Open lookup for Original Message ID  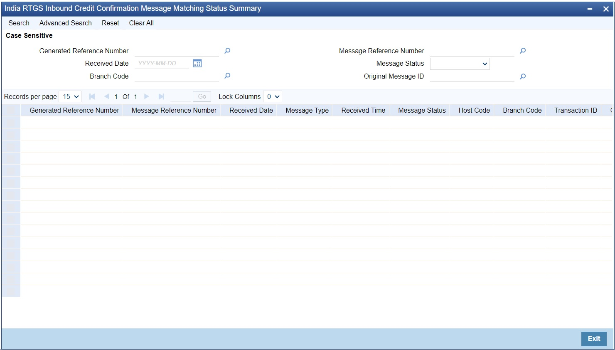point(523,76)
